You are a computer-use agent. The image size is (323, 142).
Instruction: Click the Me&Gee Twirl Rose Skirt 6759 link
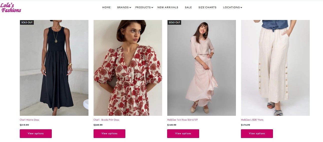pyautogui.click(x=182, y=120)
